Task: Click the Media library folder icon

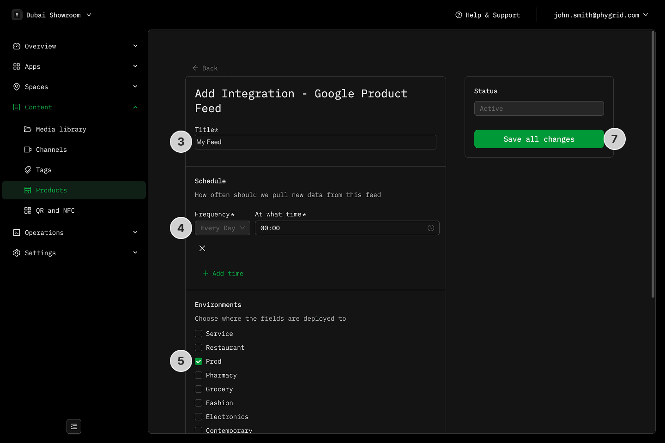Action: pos(28,129)
